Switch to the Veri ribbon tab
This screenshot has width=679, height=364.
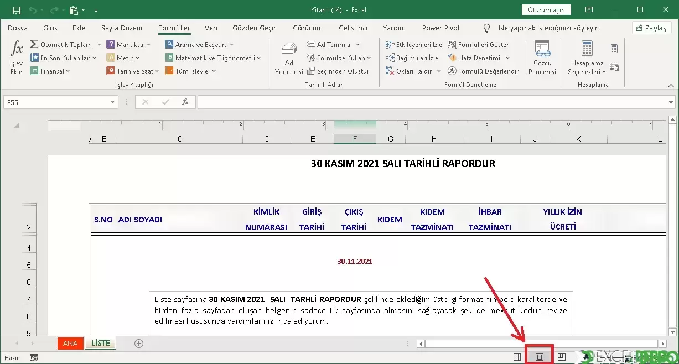[x=211, y=28]
